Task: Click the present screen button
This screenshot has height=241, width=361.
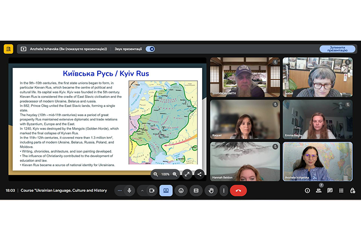Action: (x=166, y=190)
